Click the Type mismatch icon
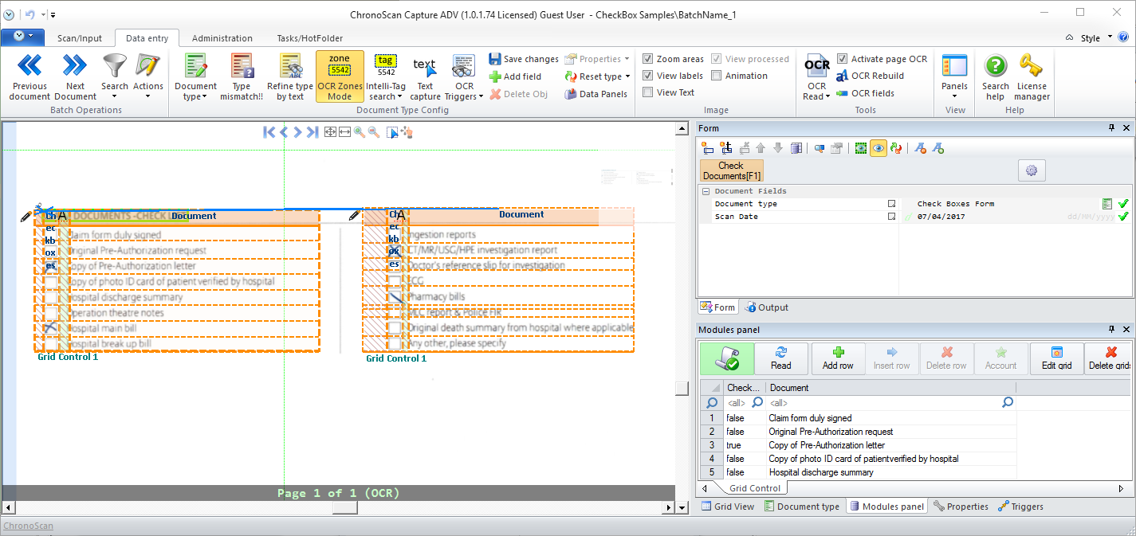The image size is (1136, 536). (241, 67)
